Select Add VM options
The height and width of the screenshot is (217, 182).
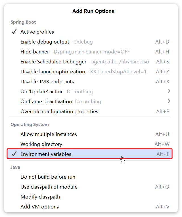39,207
